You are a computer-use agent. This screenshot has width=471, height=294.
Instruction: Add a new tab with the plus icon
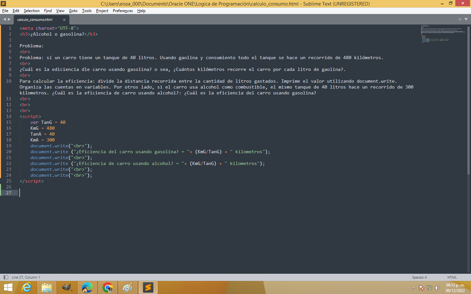pyautogui.click(x=460, y=19)
